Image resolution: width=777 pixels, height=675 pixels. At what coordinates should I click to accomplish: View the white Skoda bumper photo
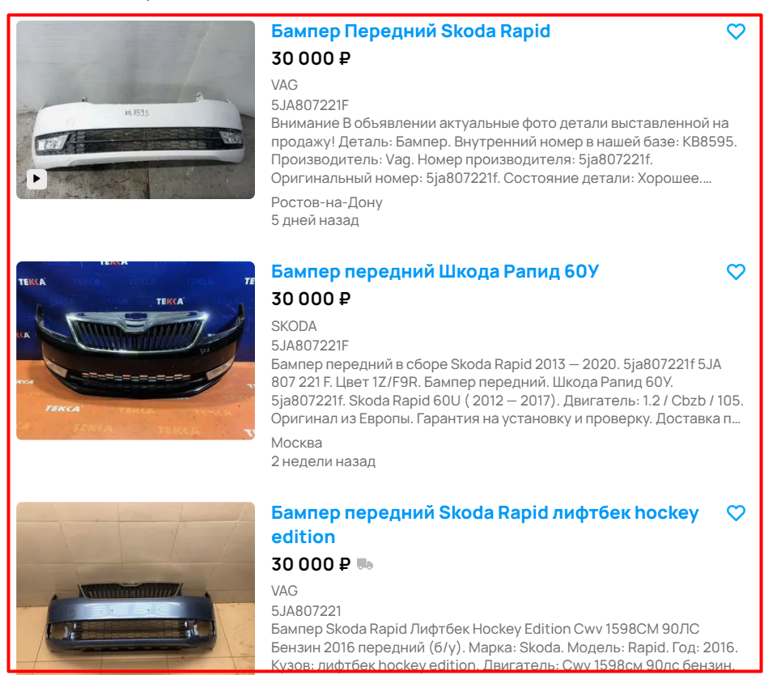(x=135, y=109)
